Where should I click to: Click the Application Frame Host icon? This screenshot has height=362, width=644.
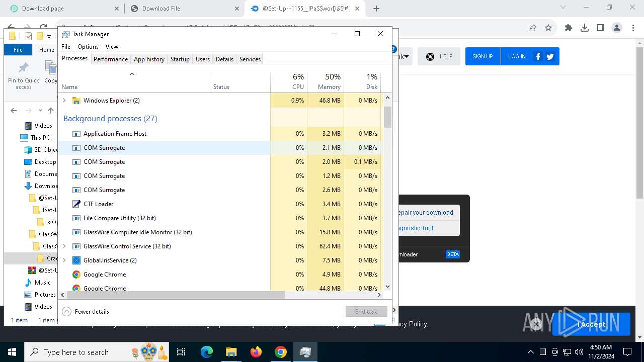[x=76, y=134]
